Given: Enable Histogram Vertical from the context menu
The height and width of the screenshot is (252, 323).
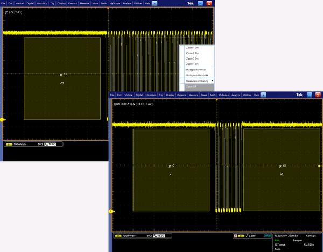Looking at the screenshot, I should click(196, 70).
